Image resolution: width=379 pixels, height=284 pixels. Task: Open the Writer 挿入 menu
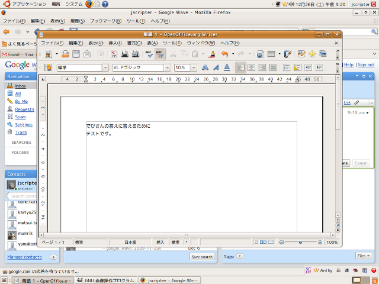[x=115, y=43]
